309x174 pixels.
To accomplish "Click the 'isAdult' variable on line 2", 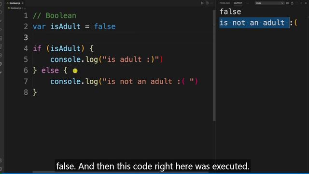I will coord(66,27).
